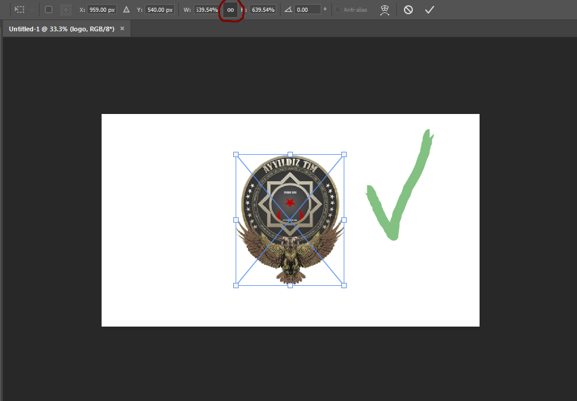This screenshot has width=577, height=401.
Task: Click the relative positioning triangle icon
Action: click(x=126, y=9)
